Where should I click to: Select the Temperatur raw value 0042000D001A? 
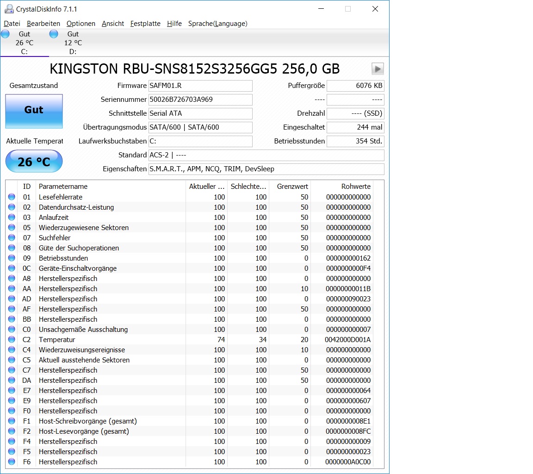pos(348,340)
